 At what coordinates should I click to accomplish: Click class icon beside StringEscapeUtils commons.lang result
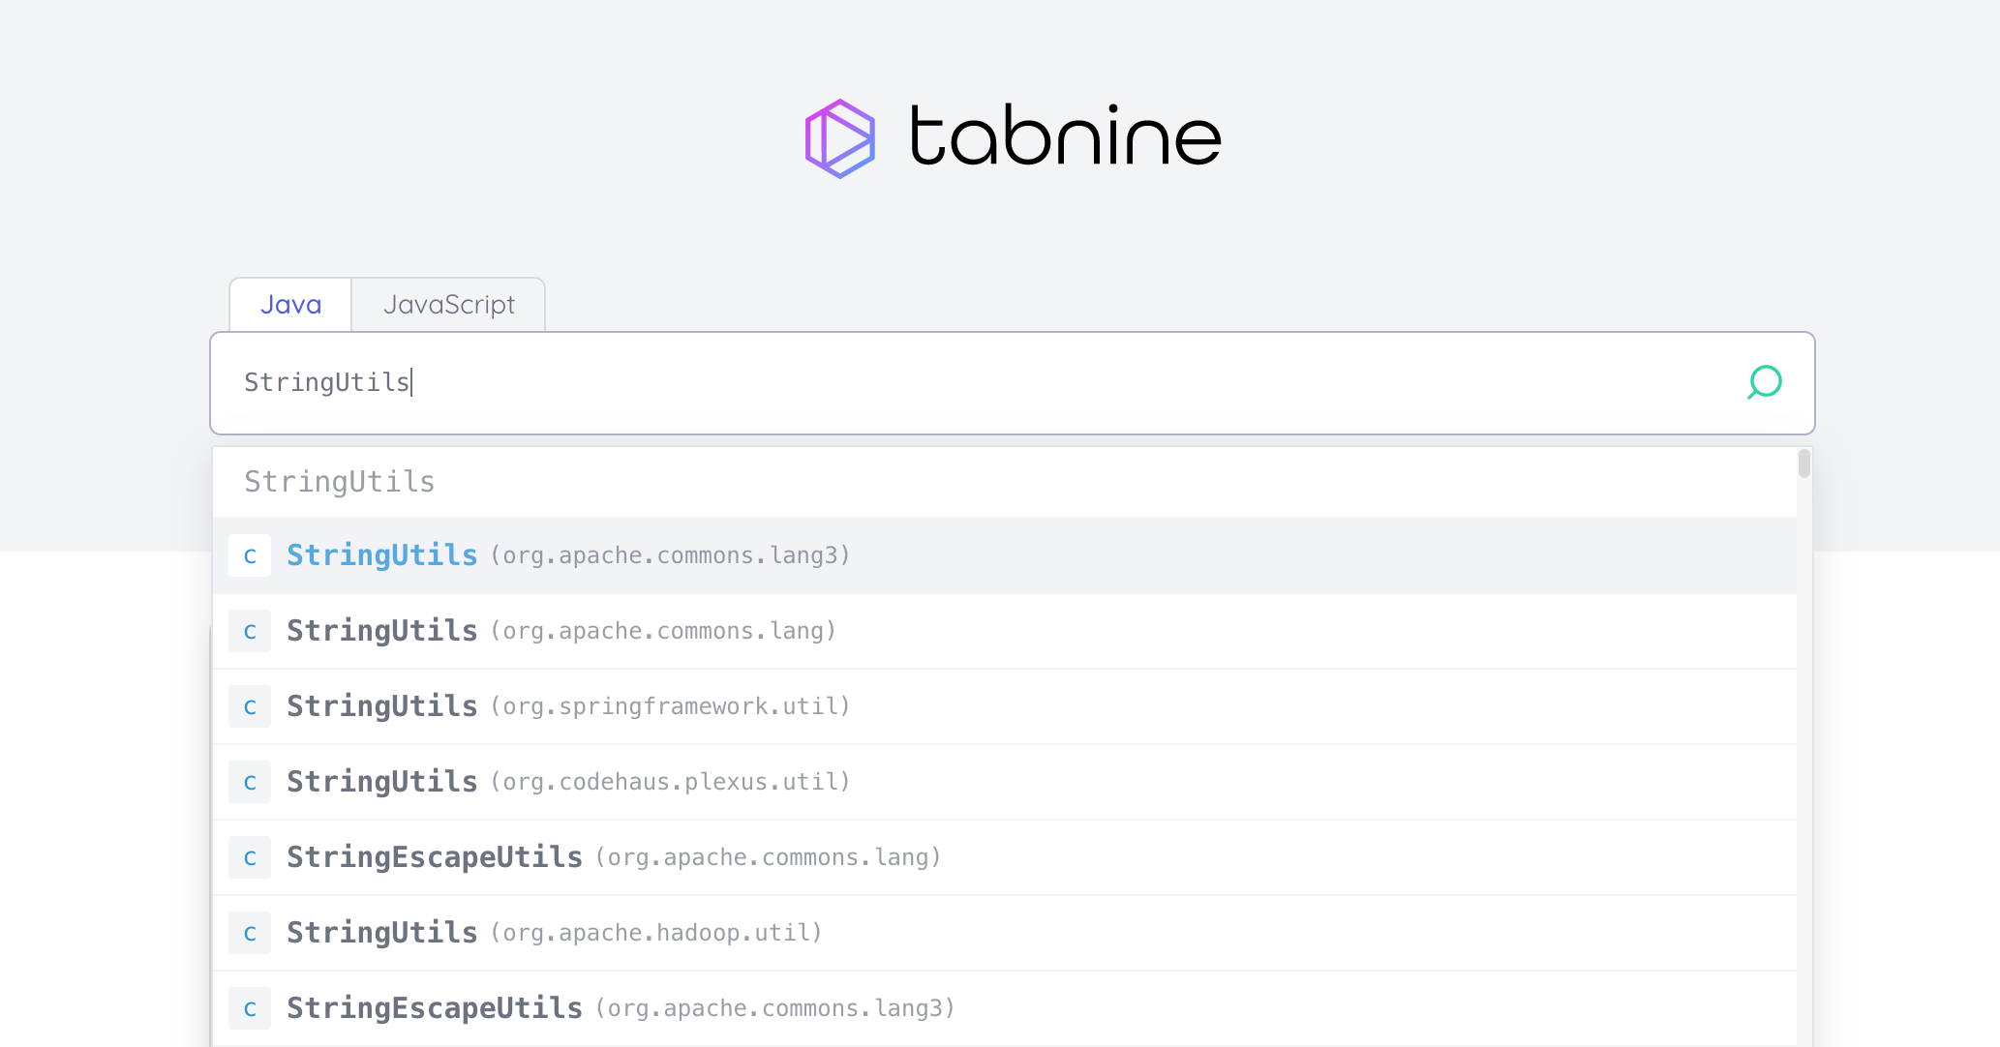(250, 857)
